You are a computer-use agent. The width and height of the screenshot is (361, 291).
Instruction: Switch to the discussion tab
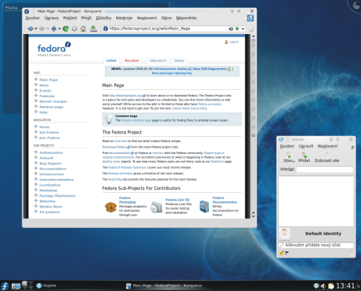click(x=132, y=61)
